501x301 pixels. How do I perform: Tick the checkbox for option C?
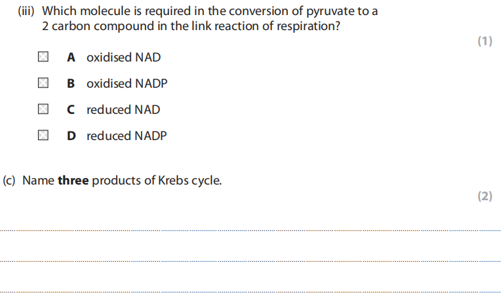[43, 109]
